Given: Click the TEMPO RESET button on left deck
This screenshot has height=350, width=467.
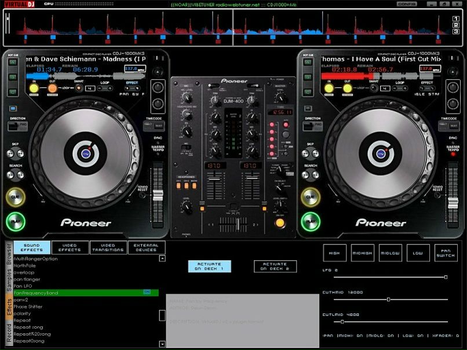Looking at the screenshot, I should (143, 195).
